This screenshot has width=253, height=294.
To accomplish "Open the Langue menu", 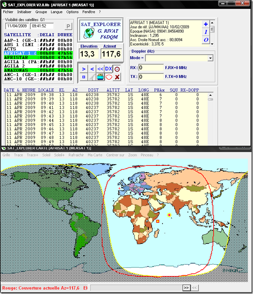I will pyautogui.click(x=57, y=12).
